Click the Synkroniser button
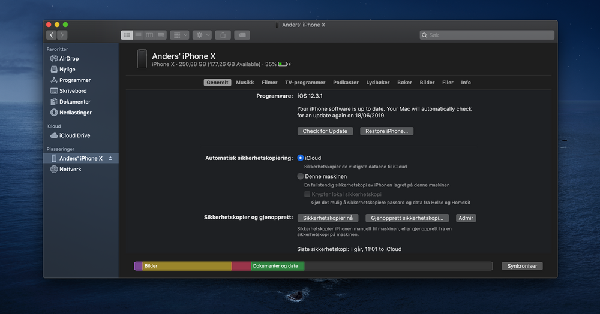This screenshot has height=314, width=600. point(522,266)
